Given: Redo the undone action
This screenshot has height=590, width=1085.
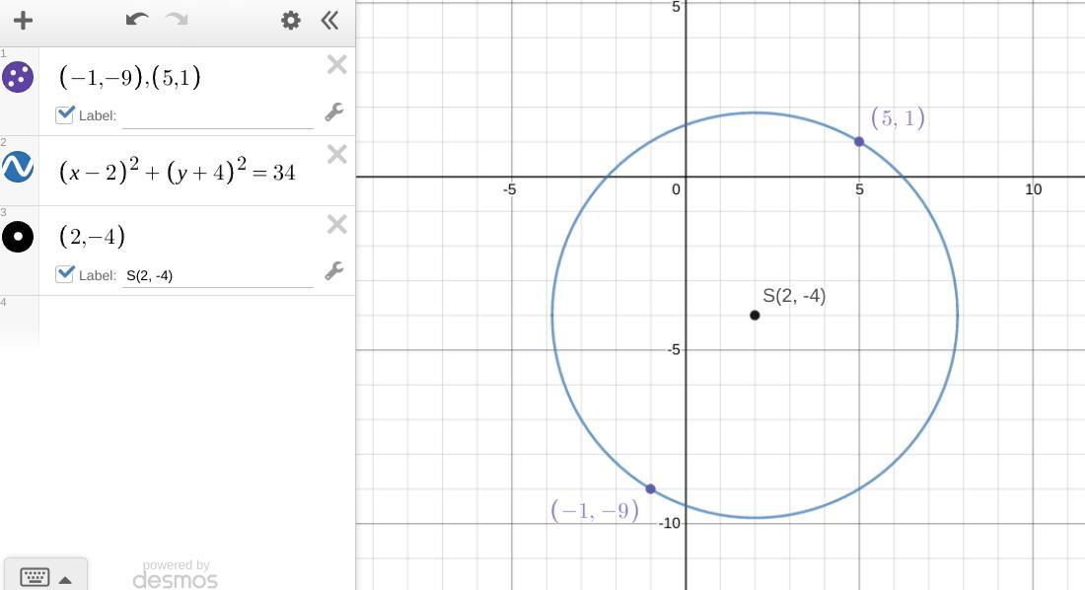Looking at the screenshot, I should pos(178,19).
